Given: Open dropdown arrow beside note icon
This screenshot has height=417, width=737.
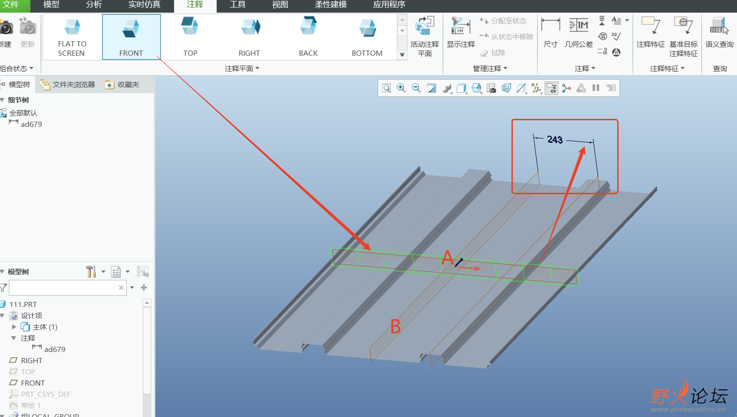Looking at the screenshot, I should (x=627, y=21).
